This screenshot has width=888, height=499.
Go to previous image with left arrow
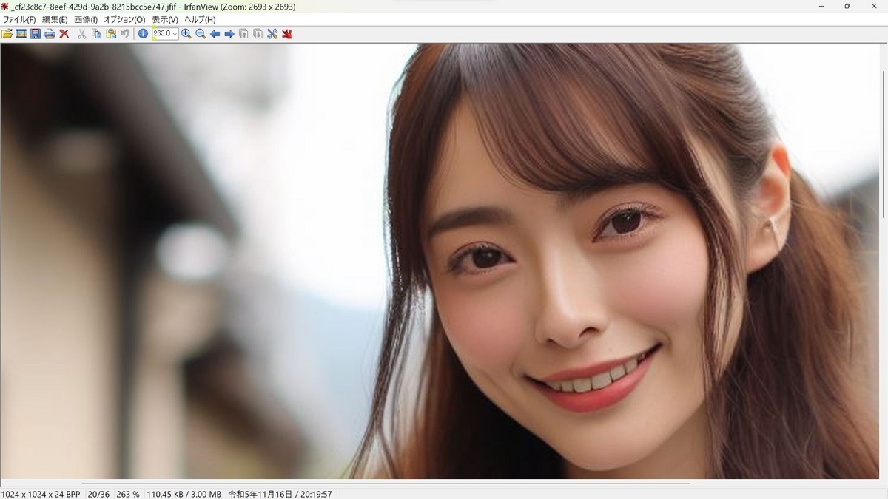[x=215, y=34]
